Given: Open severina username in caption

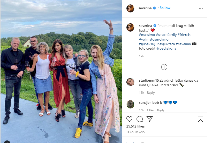Looking at the screenshot, I should pos(145,26).
